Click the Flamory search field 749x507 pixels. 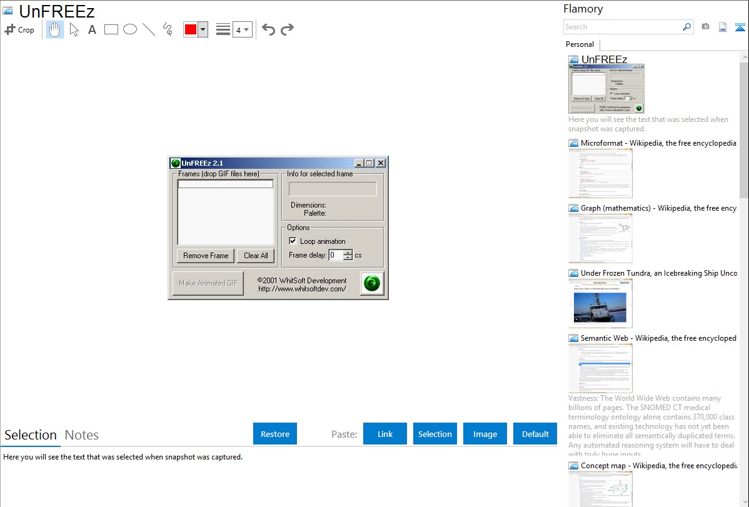click(623, 27)
